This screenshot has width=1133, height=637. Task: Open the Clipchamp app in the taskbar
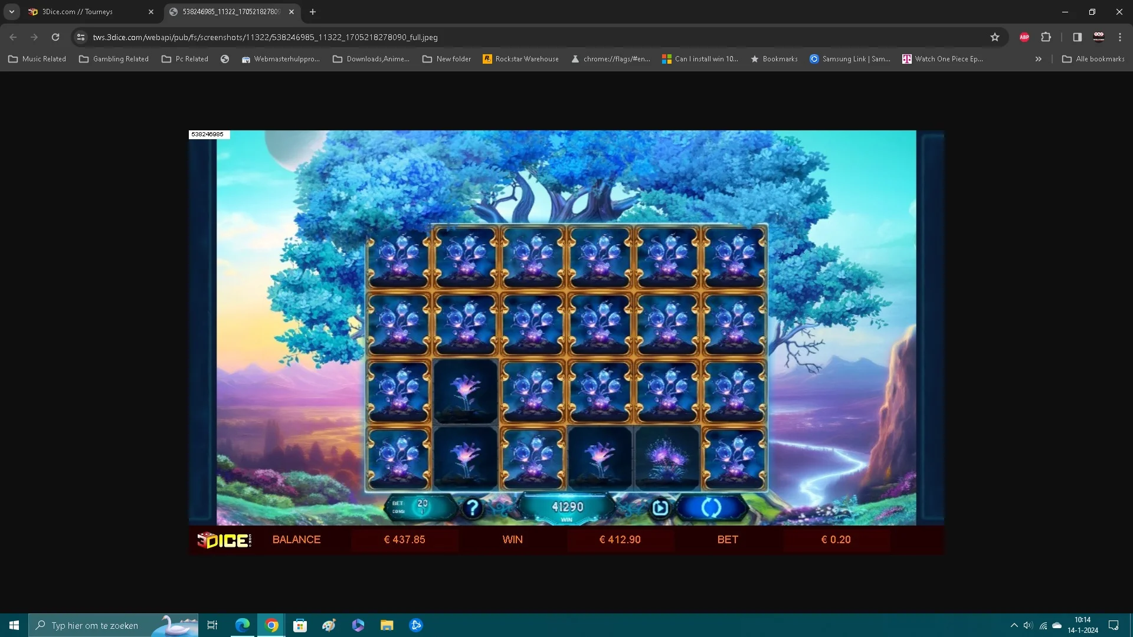[358, 625]
